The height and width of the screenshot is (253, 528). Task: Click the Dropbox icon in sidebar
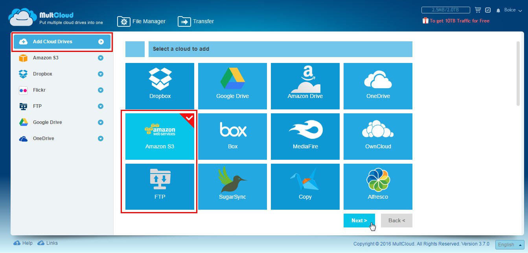click(23, 74)
